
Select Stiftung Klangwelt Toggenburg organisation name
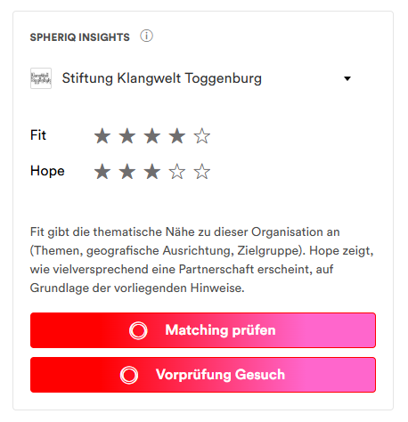click(x=162, y=78)
